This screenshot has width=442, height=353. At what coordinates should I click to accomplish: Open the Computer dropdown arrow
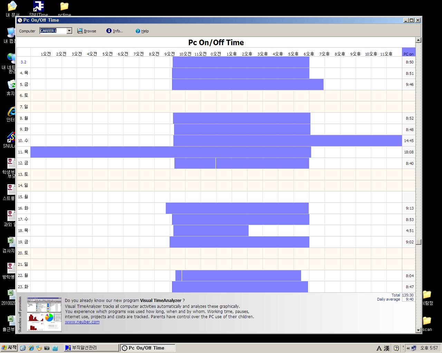click(69, 31)
